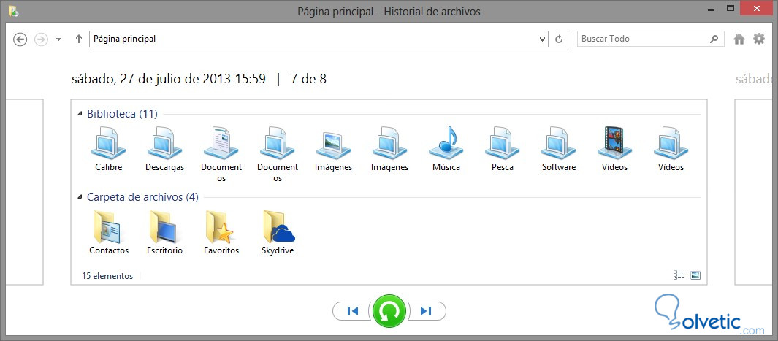Screen dimensions: 778x341
Task: Select the Carpeta de archivos (4) header
Action: 142,197
